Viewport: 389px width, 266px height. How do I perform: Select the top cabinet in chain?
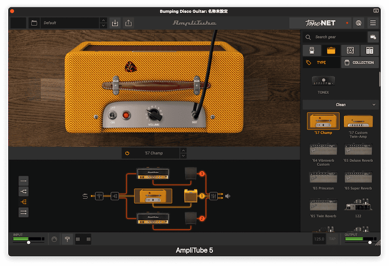pyautogui.click(x=191, y=174)
